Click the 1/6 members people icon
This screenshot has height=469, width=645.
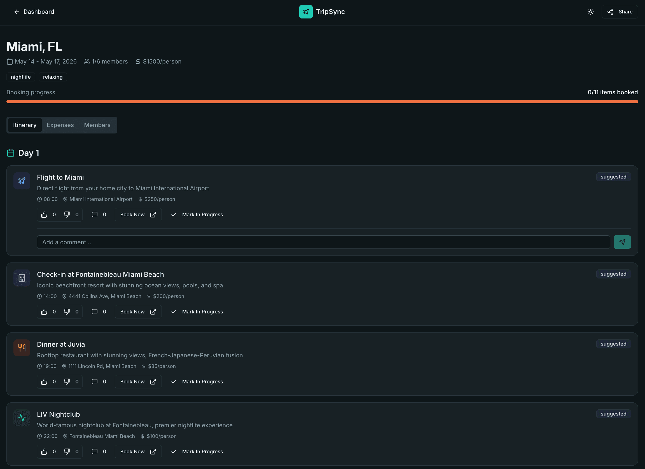87,62
